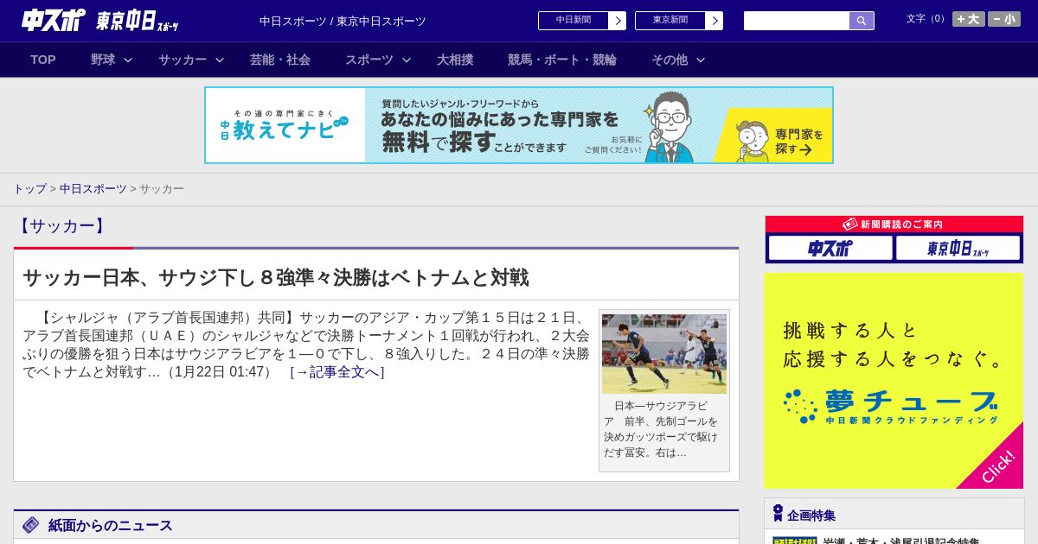
Task: Click arrow next to 東京新聞
Action: coord(714,21)
